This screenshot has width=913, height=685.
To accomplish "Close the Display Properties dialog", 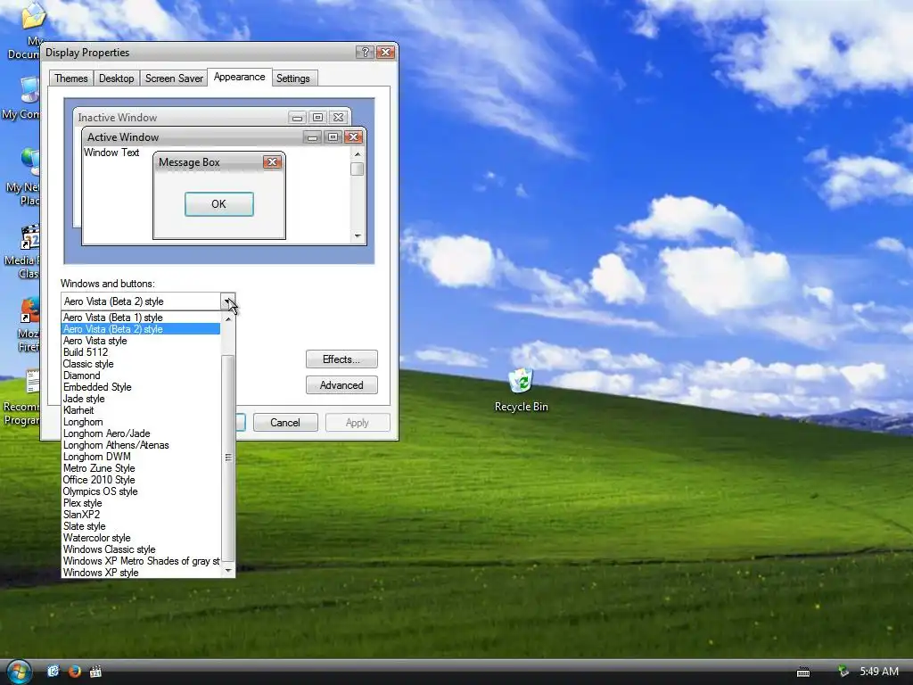I will [x=385, y=52].
